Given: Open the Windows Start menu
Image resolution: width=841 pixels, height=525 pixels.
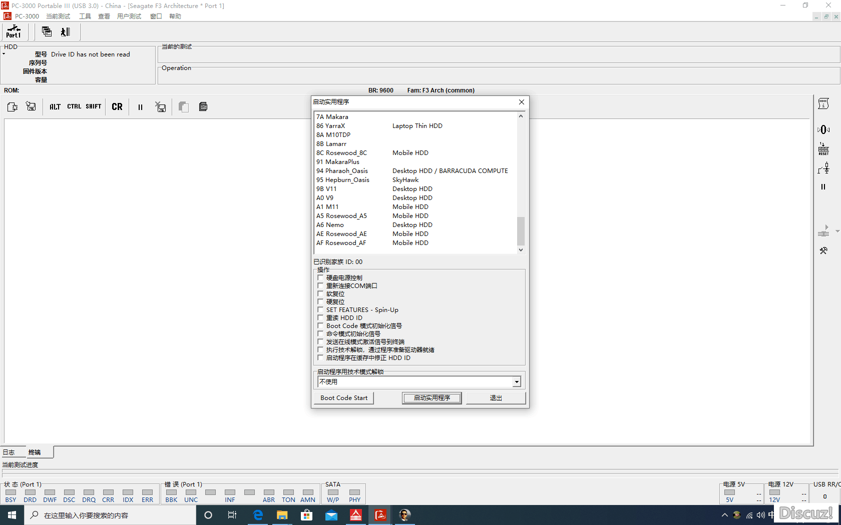Looking at the screenshot, I should click(12, 515).
